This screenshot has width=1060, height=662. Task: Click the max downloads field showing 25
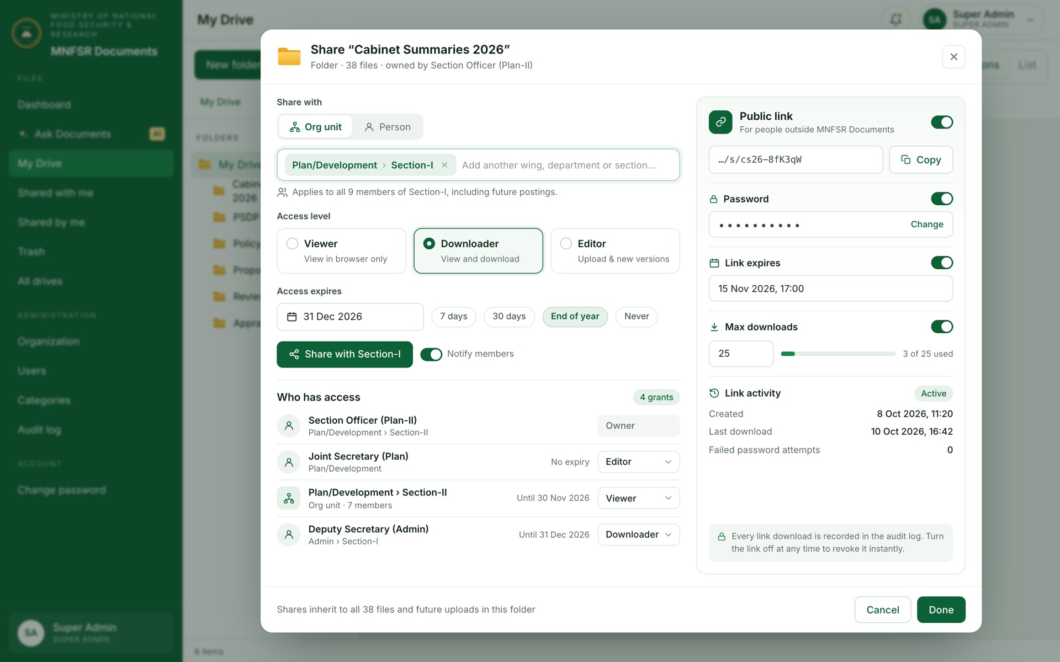[741, 354]
